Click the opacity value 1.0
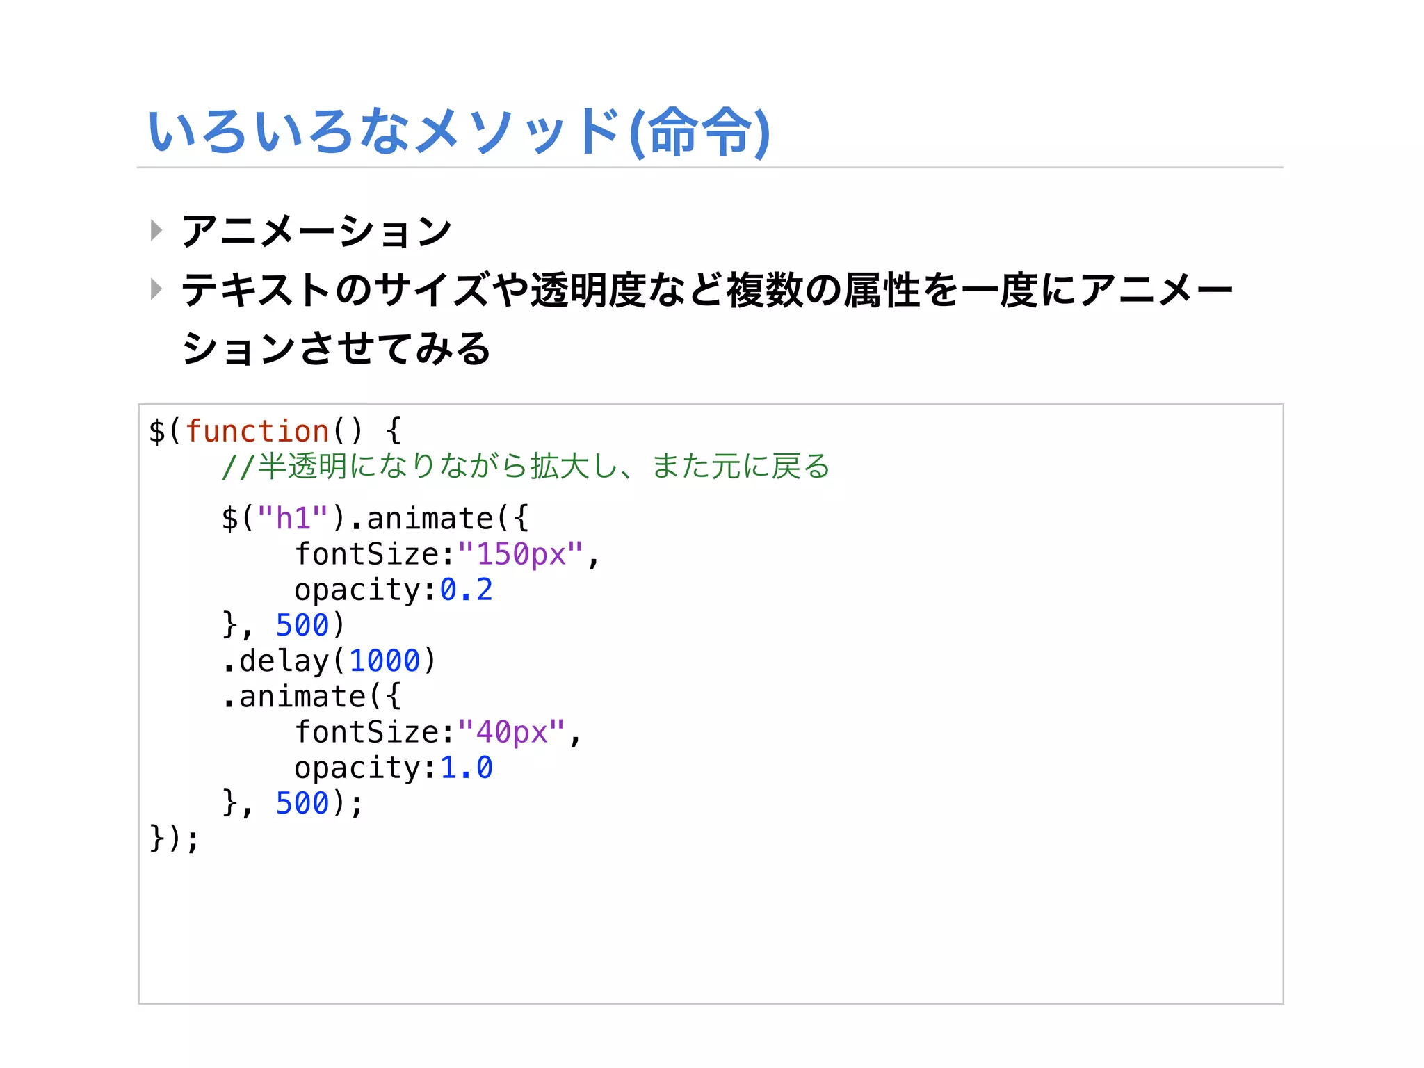Screen dimensions: 1424x1068 [x=466, y=768]
